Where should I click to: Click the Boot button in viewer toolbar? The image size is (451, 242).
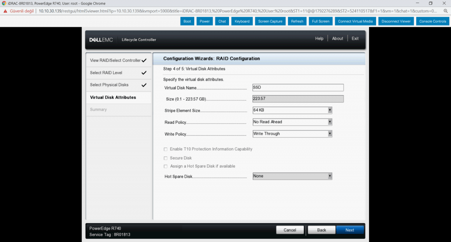tap(187, 21)
